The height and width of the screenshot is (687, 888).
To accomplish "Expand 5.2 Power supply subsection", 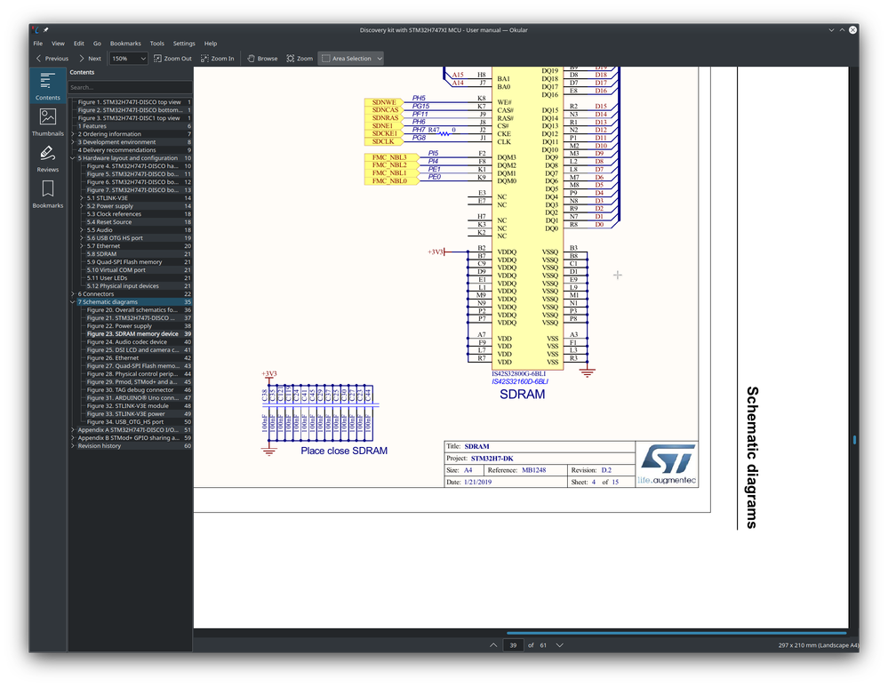I will pos(82,206).
